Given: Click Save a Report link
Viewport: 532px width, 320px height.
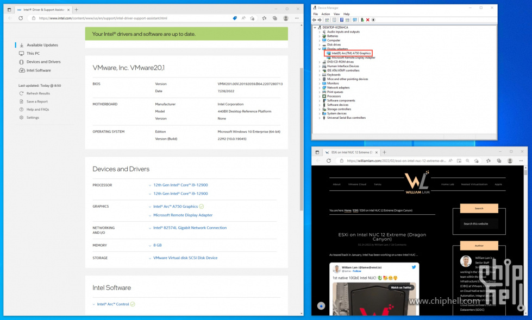Looking at the screenshot, I should click(37, 101).
